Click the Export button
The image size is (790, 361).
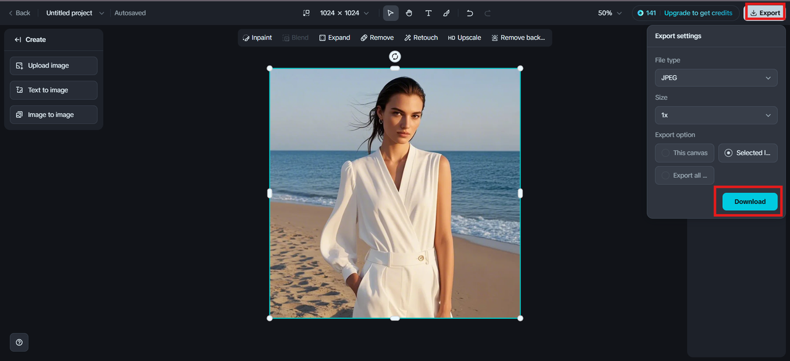765,13
